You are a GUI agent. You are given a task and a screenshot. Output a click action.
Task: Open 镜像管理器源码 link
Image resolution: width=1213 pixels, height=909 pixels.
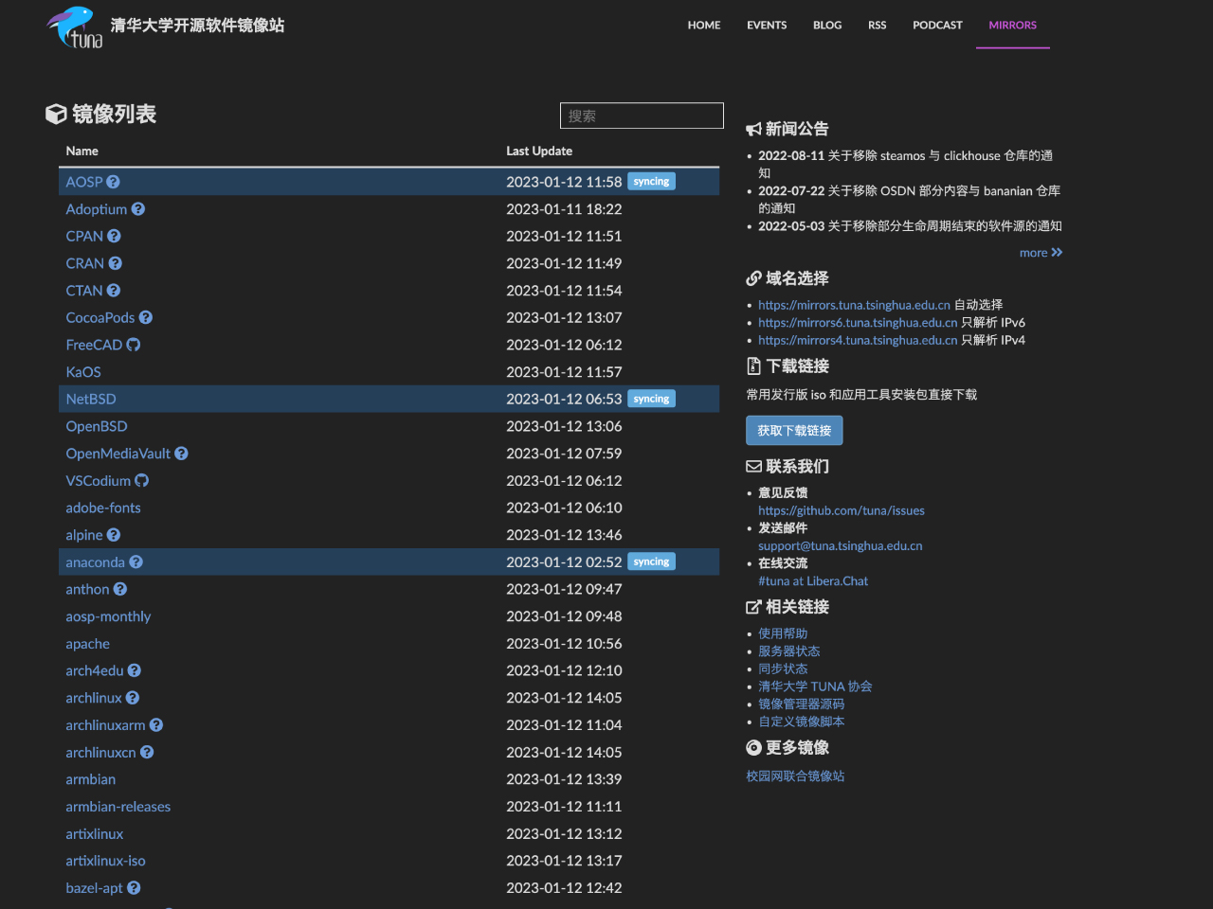pos(802,704)
